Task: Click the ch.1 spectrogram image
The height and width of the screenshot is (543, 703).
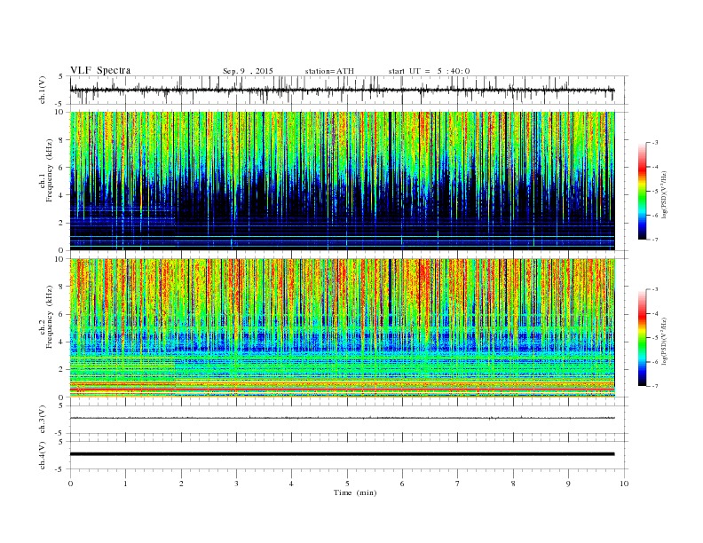Action: [343, 181]
